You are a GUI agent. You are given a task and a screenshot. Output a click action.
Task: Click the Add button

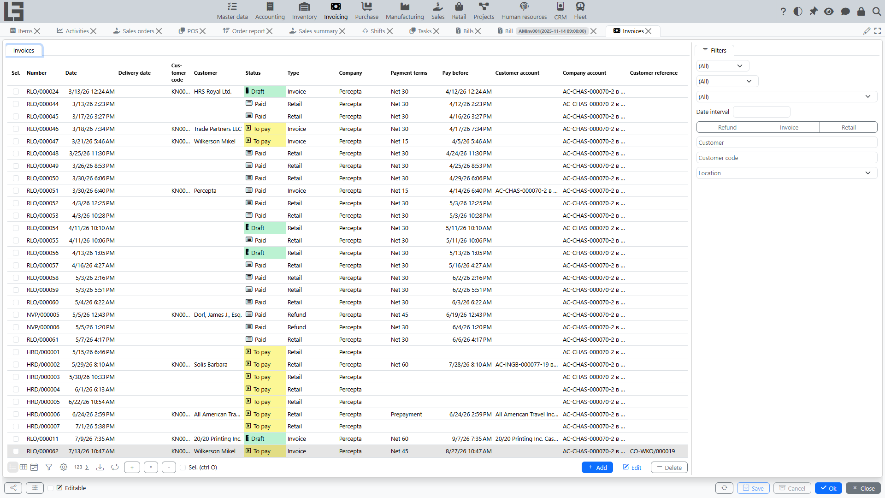tap(597, 468)
